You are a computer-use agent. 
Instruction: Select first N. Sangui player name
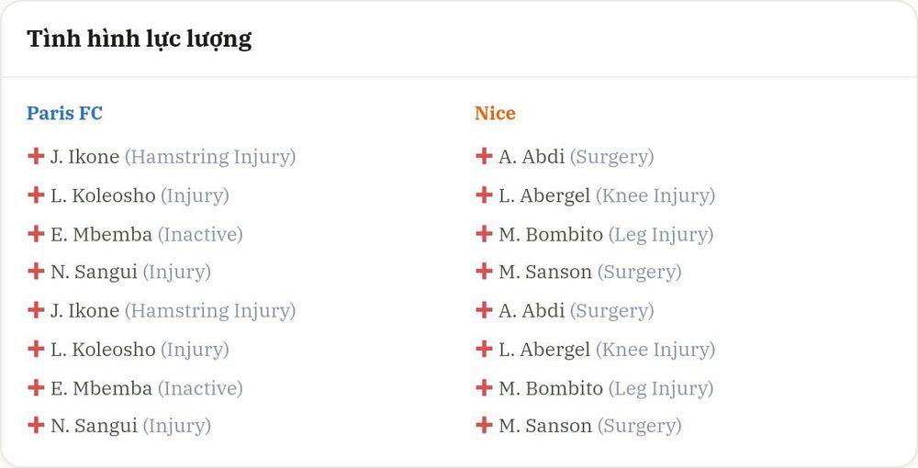[94, 272]
